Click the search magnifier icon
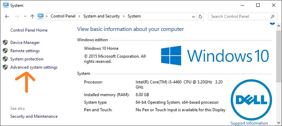This screenshot has width=282, height=126. click(x=272, y=16)
